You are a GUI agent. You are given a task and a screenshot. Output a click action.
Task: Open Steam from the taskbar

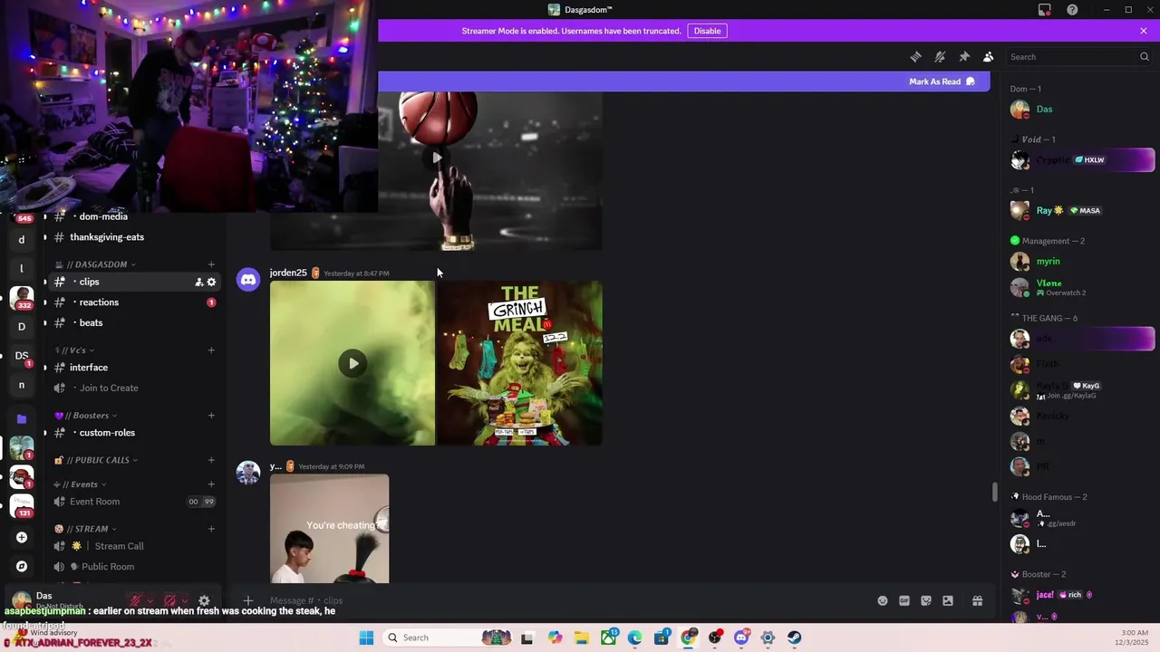[794, 638]
